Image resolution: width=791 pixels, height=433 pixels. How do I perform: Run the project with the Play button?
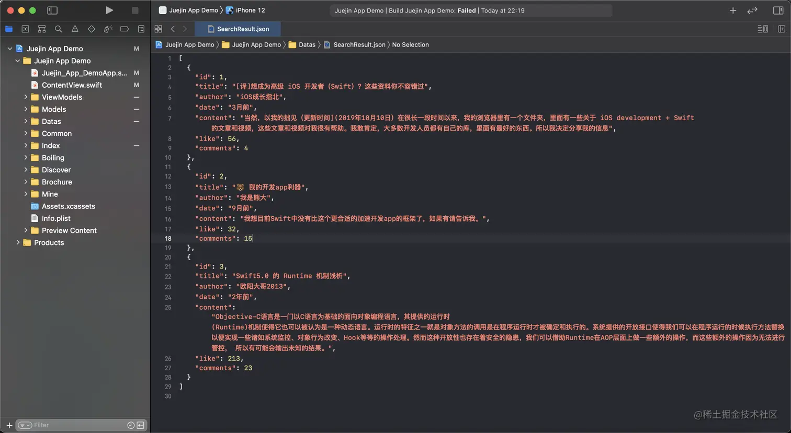(109, 10)
